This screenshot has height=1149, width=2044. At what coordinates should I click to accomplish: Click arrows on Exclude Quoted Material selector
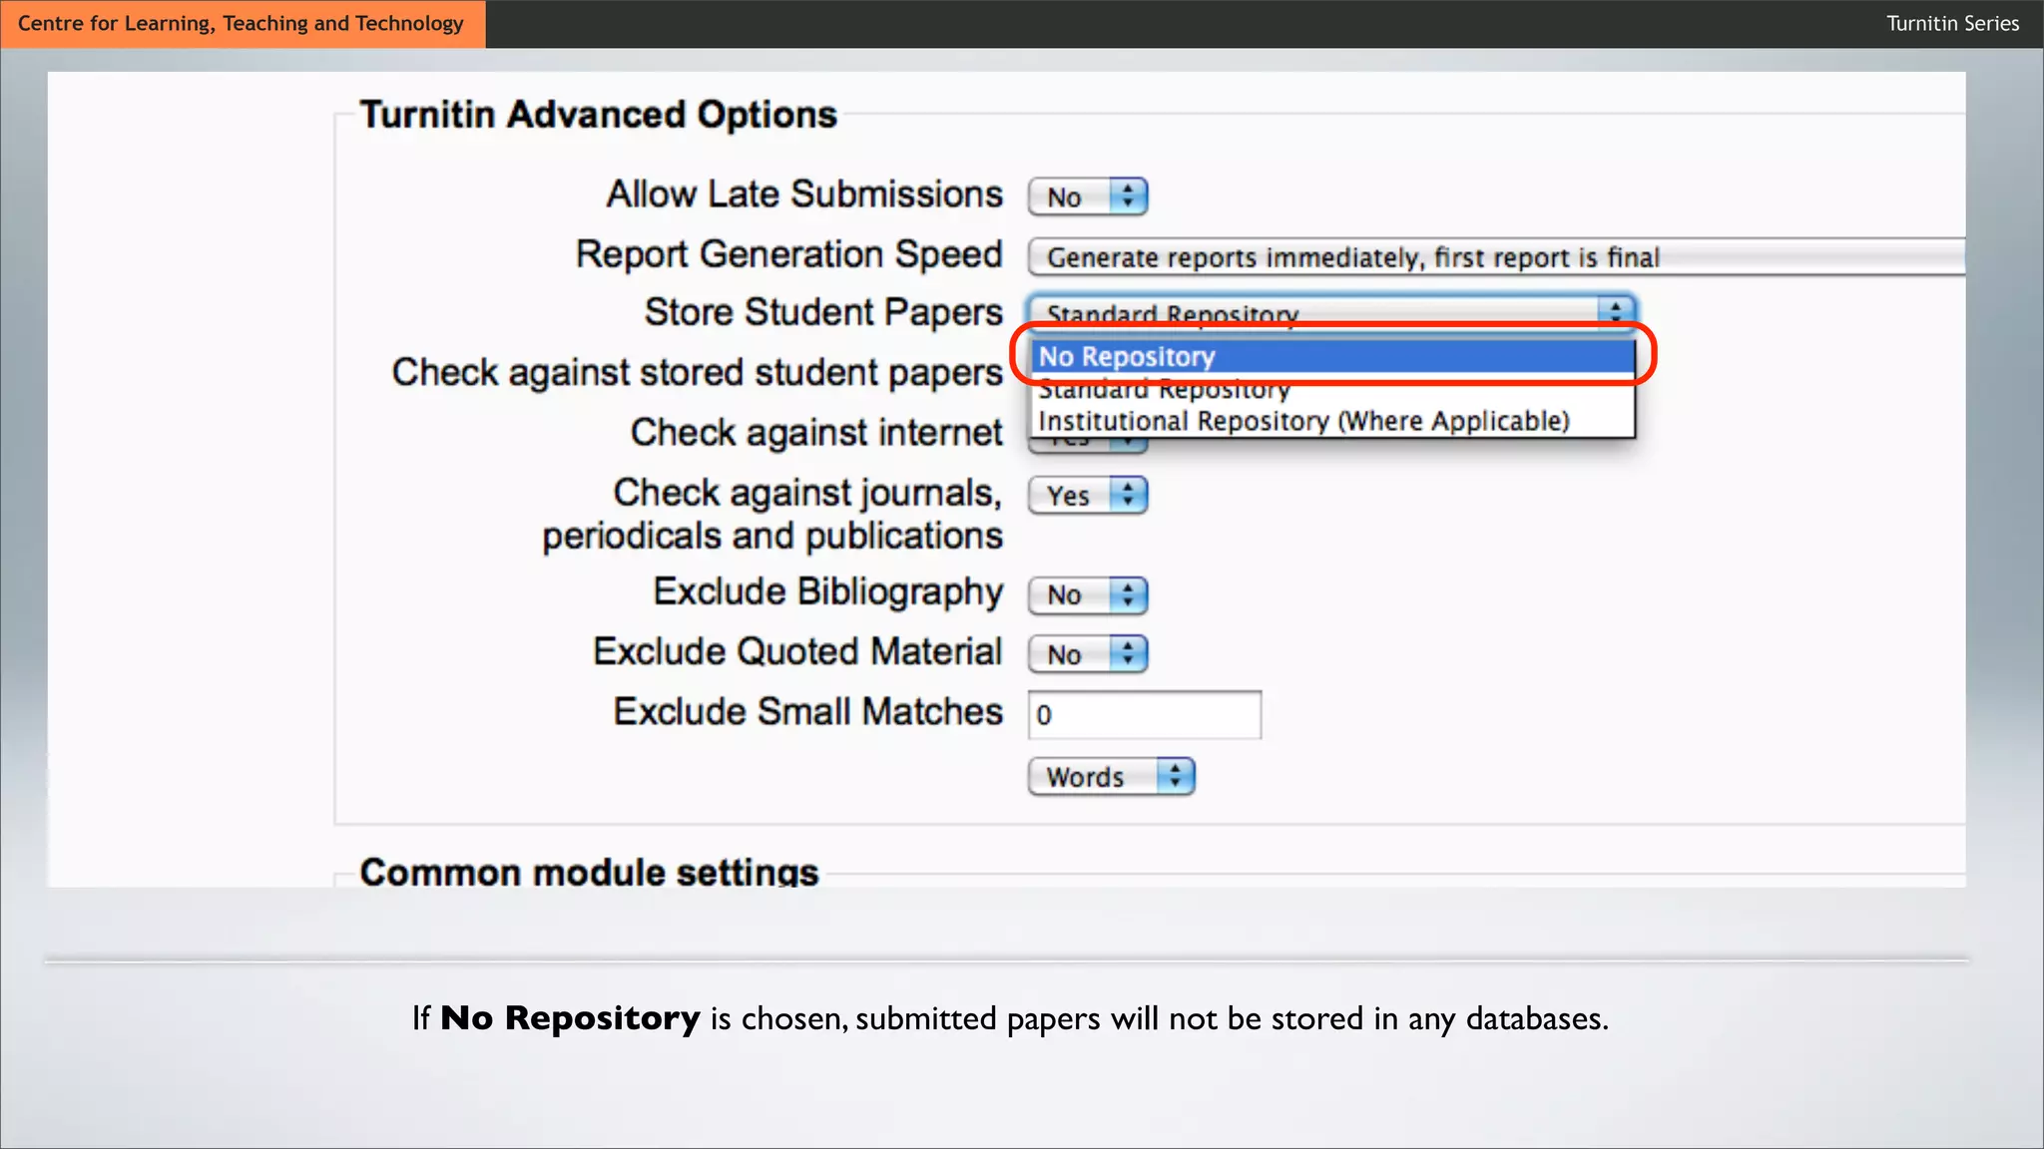click(1128, 654)
